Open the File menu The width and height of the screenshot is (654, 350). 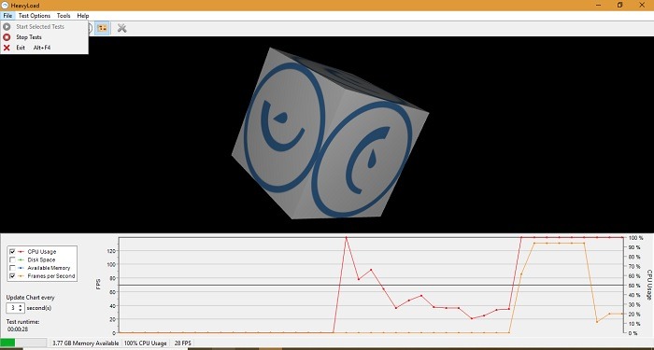click(x=7, y=16)
